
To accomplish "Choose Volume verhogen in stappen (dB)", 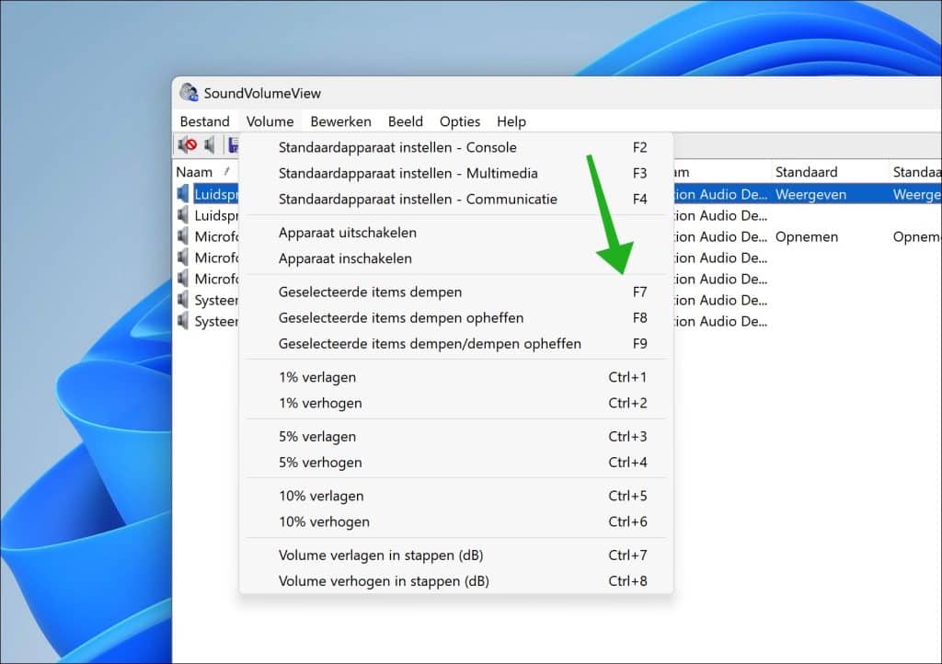I will click(456, 581).
